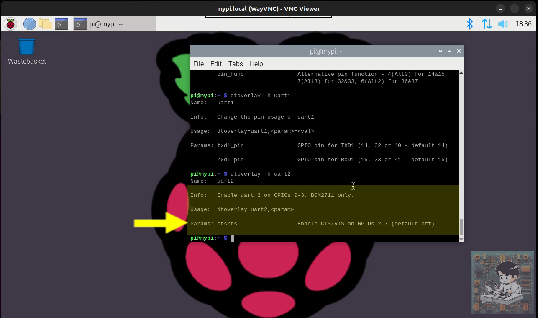538x318 pixels.
Task: Click the 'dtoverlay -h uart1' command text
Action: pyautogui.click(x=260, y=96)
